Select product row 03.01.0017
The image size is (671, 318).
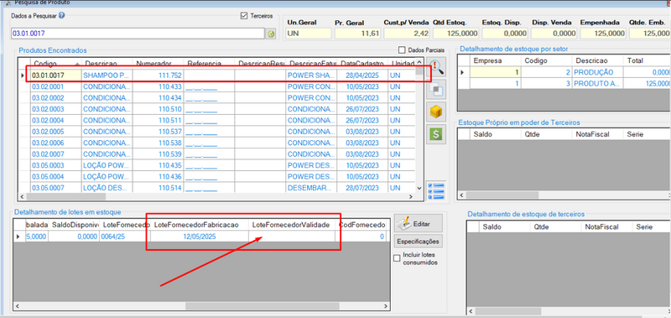pyautogui.click(x=216, y=76)
